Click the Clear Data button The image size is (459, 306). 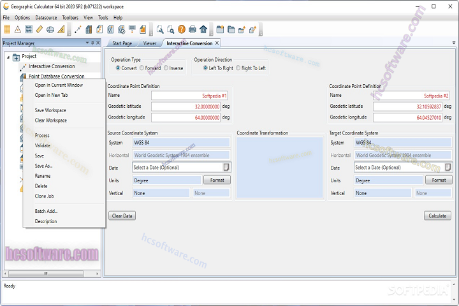122,216
